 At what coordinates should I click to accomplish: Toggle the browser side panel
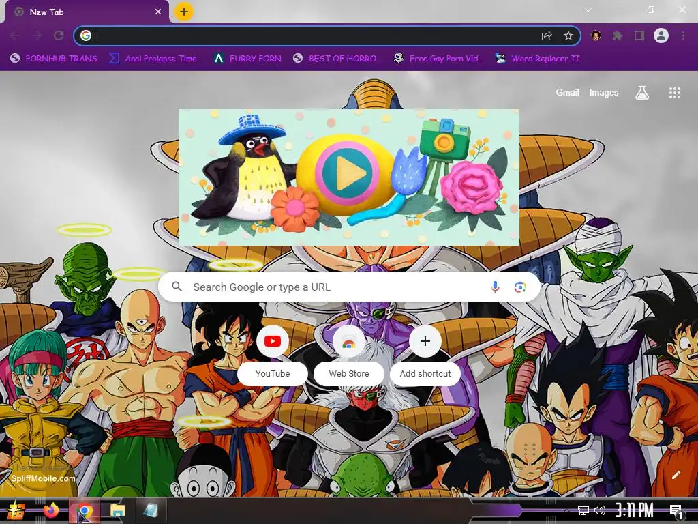click(x=639, y=35)
